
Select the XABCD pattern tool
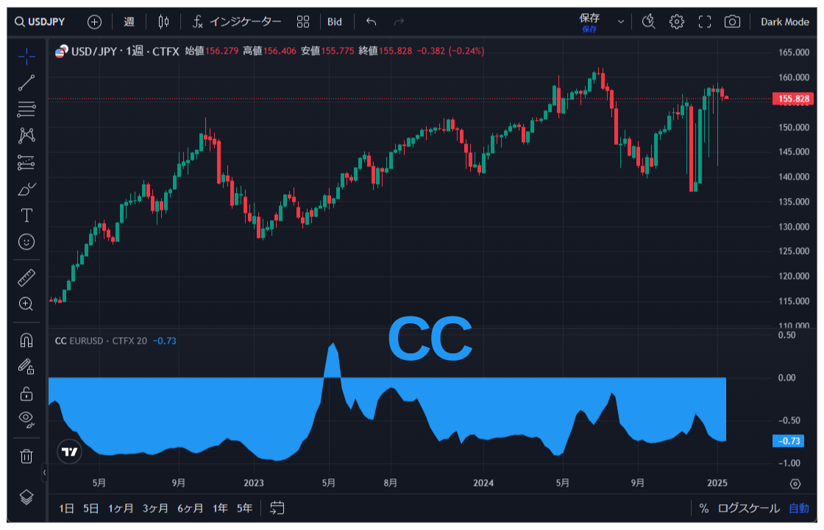click(26, 135)
